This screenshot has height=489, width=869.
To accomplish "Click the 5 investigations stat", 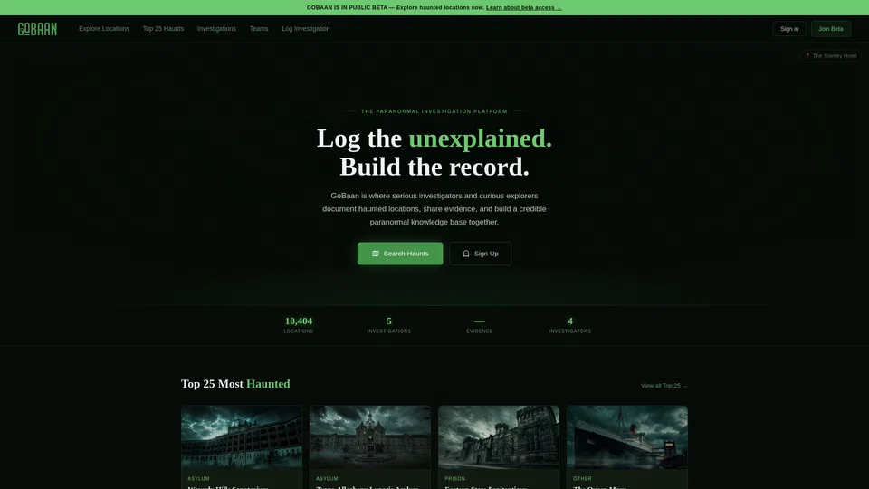I will tap(389, 325).
